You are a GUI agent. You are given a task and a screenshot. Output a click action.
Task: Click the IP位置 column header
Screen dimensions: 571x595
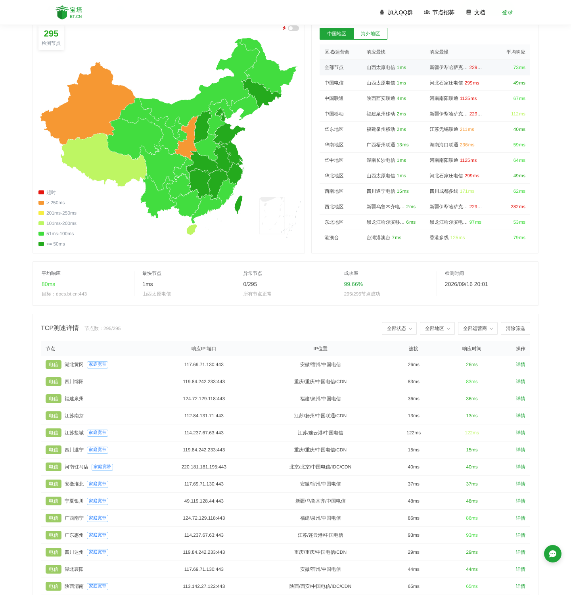[320, 349]
